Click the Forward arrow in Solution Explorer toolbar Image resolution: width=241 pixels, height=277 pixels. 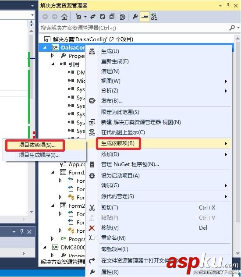pos(55,17)
